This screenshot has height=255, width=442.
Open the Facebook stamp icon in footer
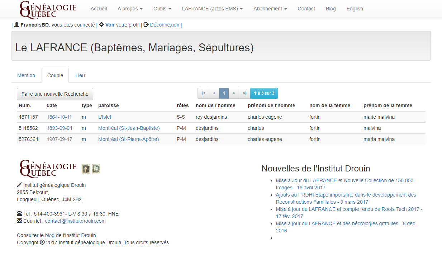tap(86, 169)
